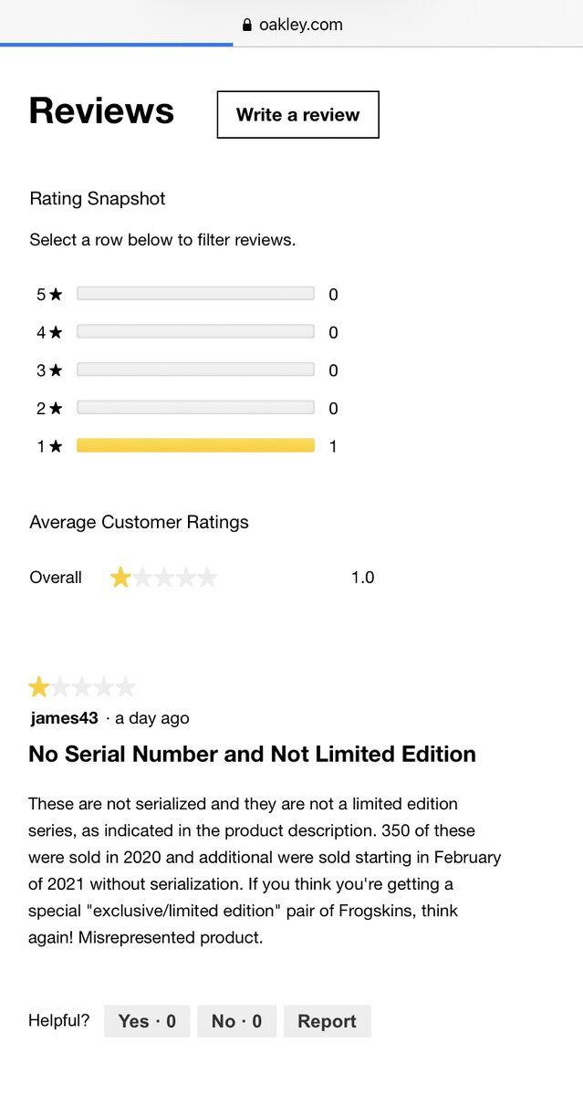Click the star icon next to 1
The height and width of the screenshot is (1095, 583).
(56, 446)
